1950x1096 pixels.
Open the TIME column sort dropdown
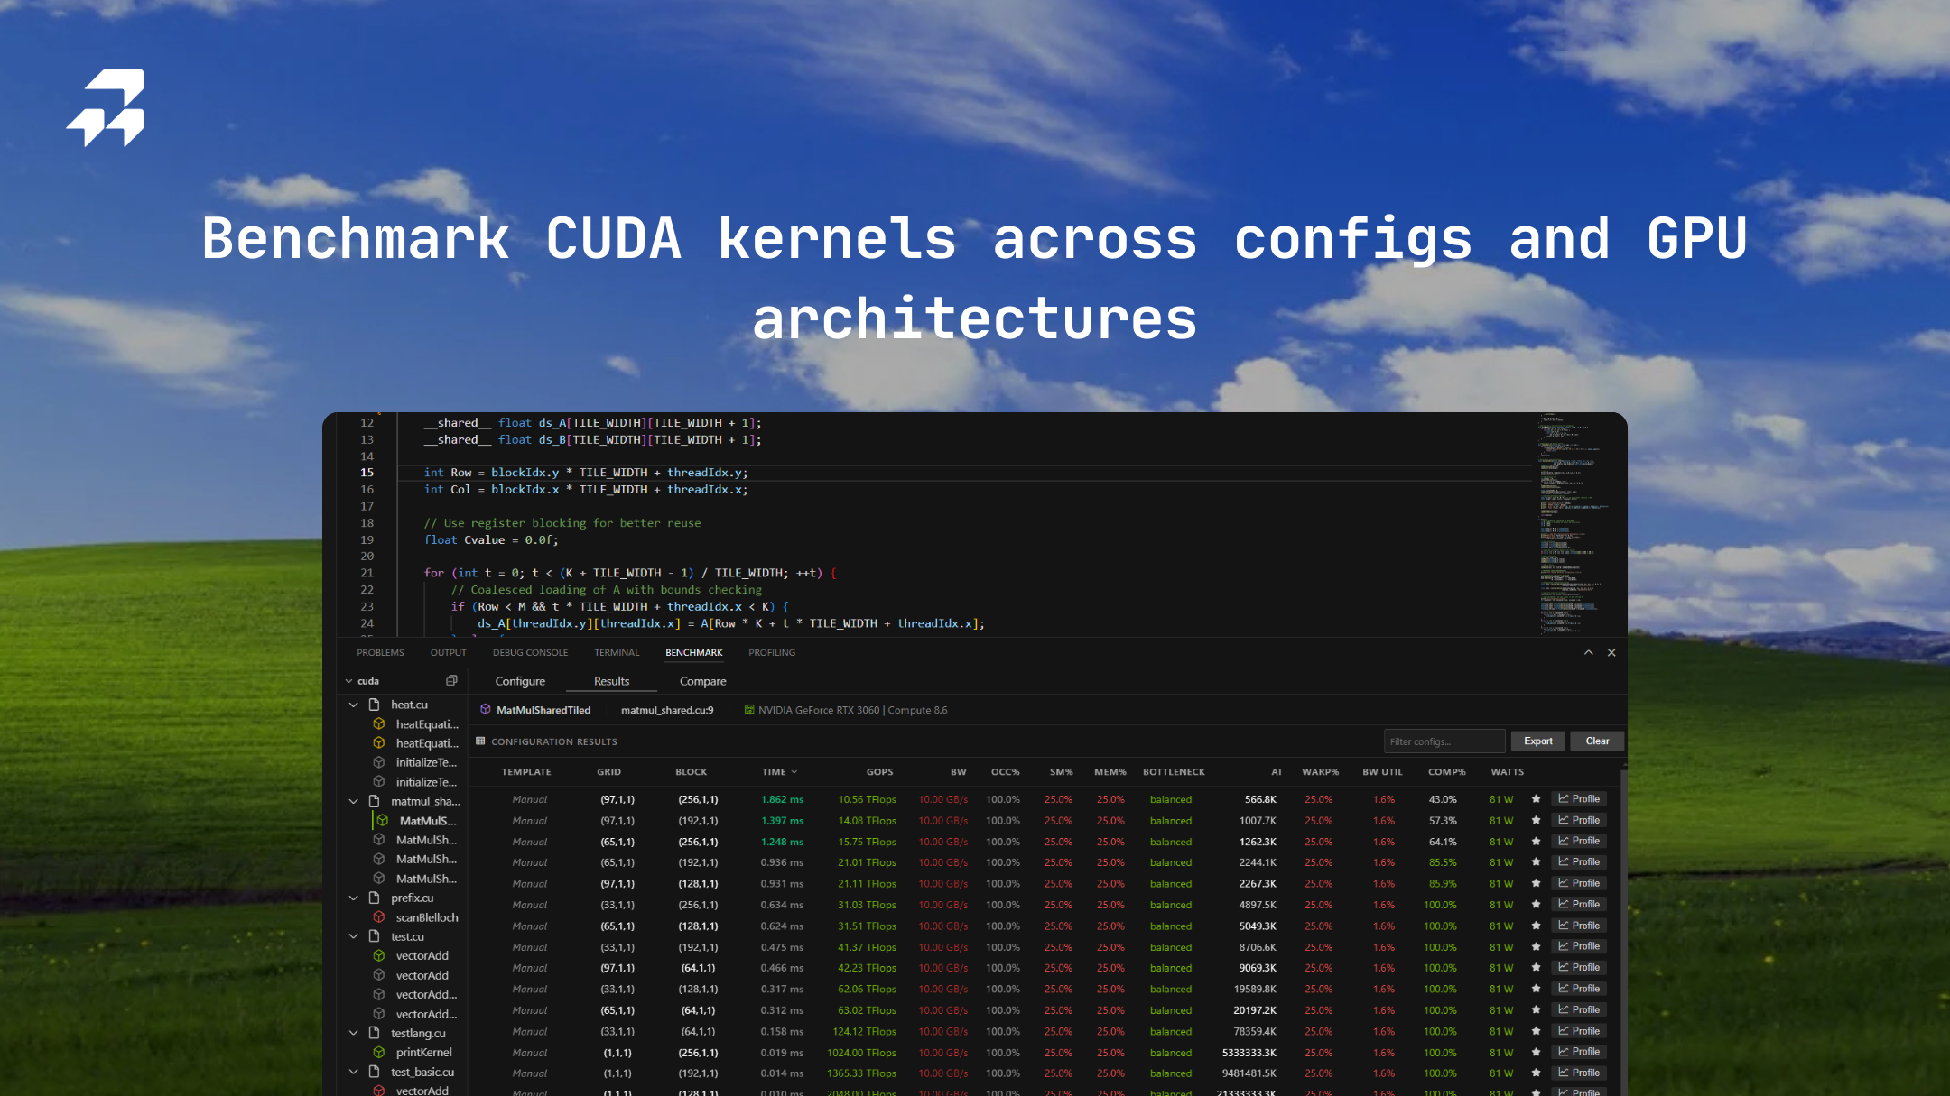[794, 772]
